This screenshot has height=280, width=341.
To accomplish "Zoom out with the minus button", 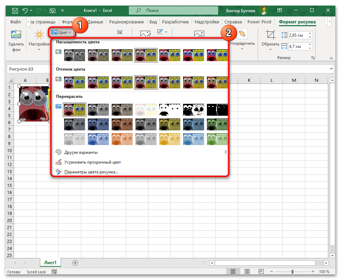I will coord(272,272).
